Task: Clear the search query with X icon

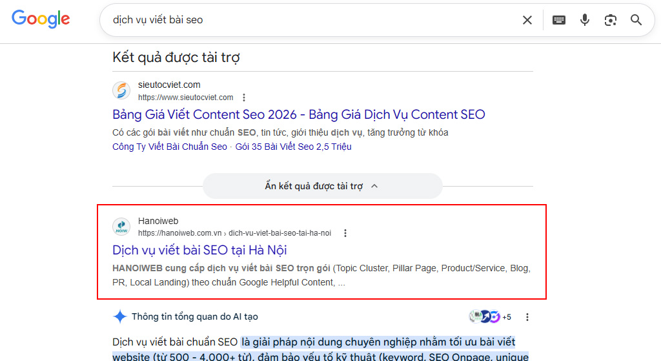Action: click(527, 20)
